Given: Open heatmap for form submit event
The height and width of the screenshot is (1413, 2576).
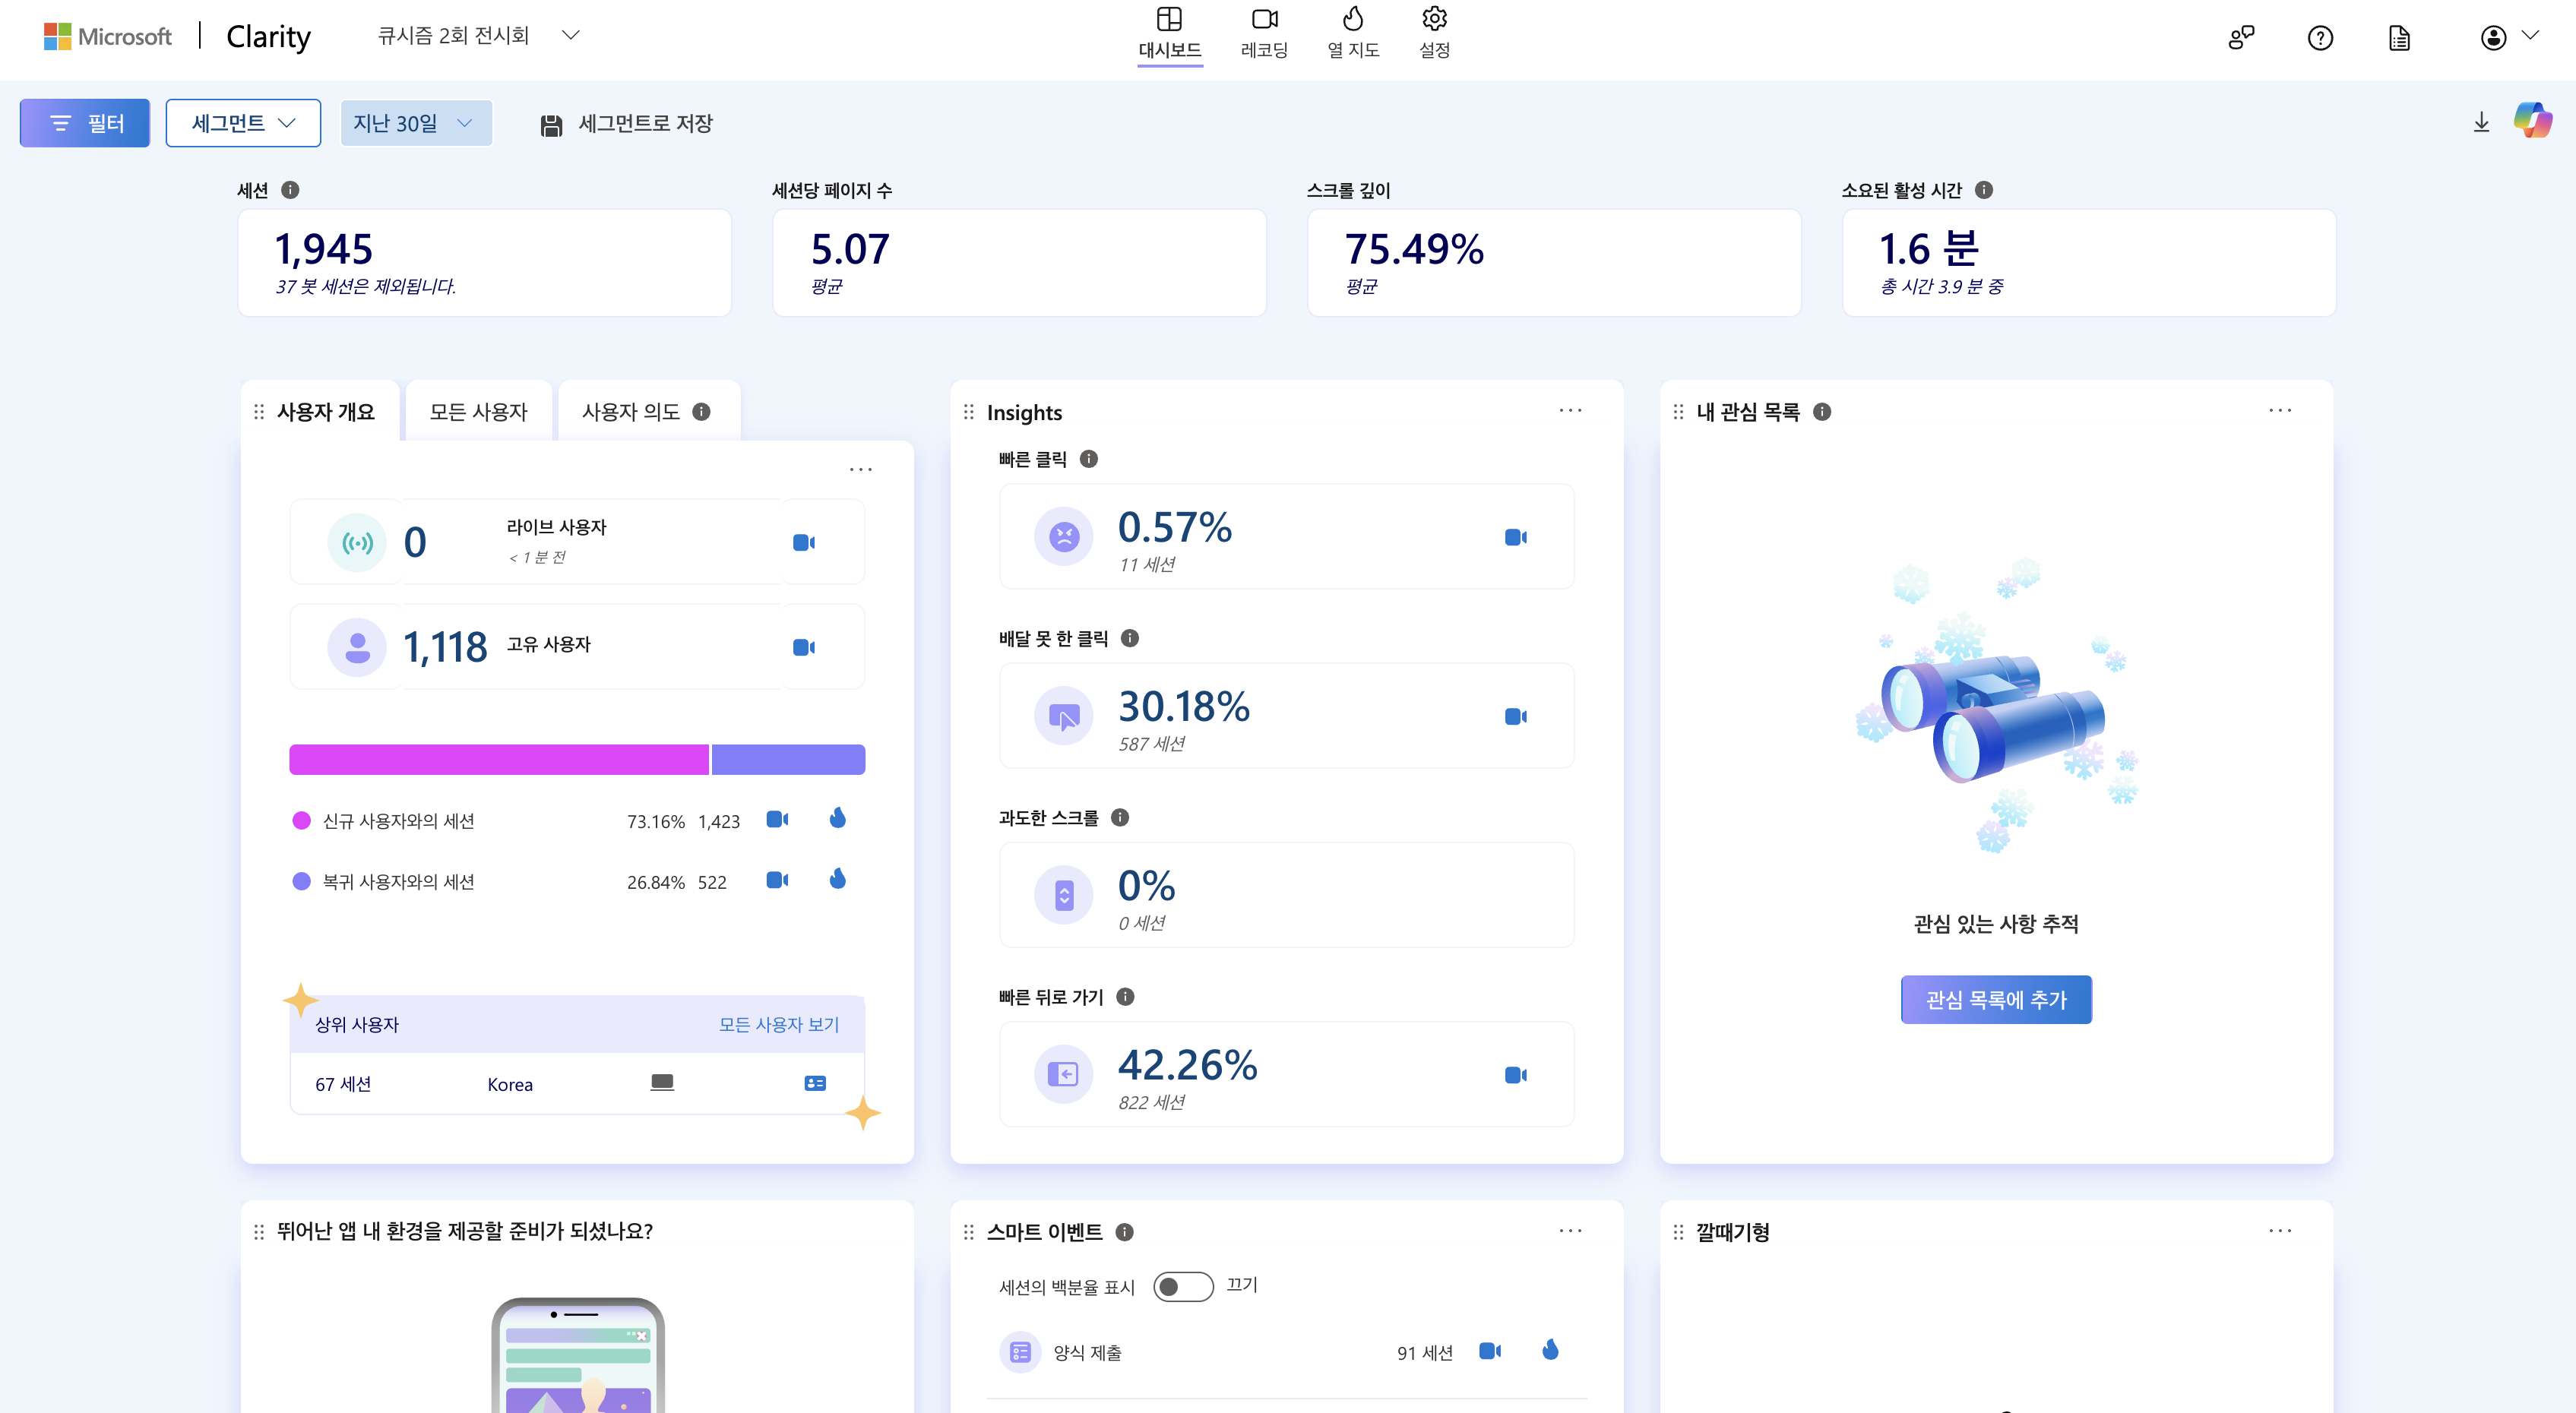Looking at the screenshot, I should pyautogui.click(x=1550, y=1351).
